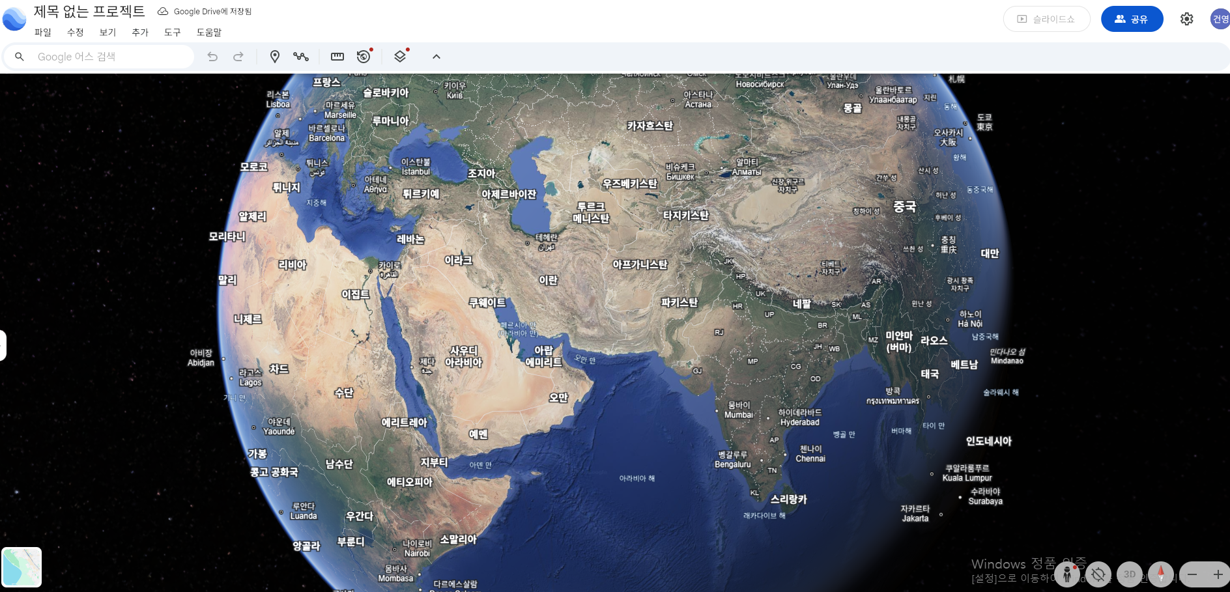This screenshot has height=592, width=1230.
Task: Open the 추가 menu
Action: (140, 32)
